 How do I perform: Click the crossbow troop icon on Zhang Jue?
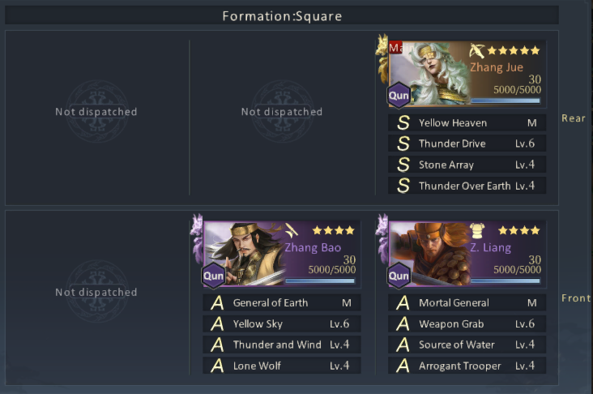coord(476,51)
